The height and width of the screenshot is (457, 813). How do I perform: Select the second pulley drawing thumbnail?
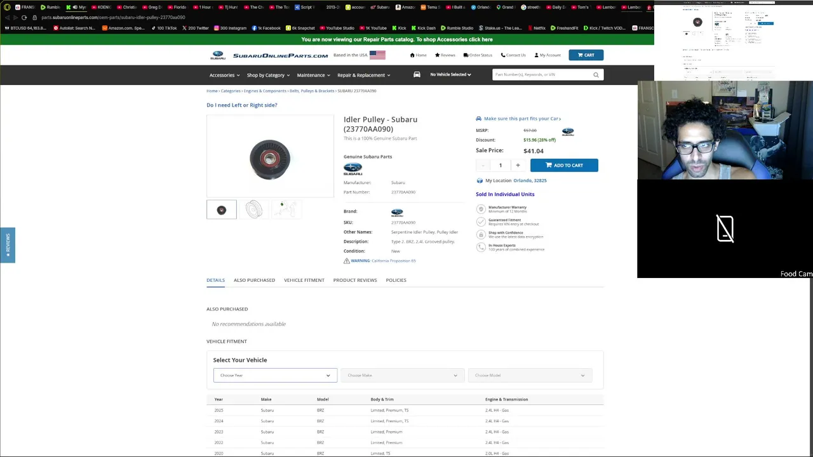pos(254,209)
